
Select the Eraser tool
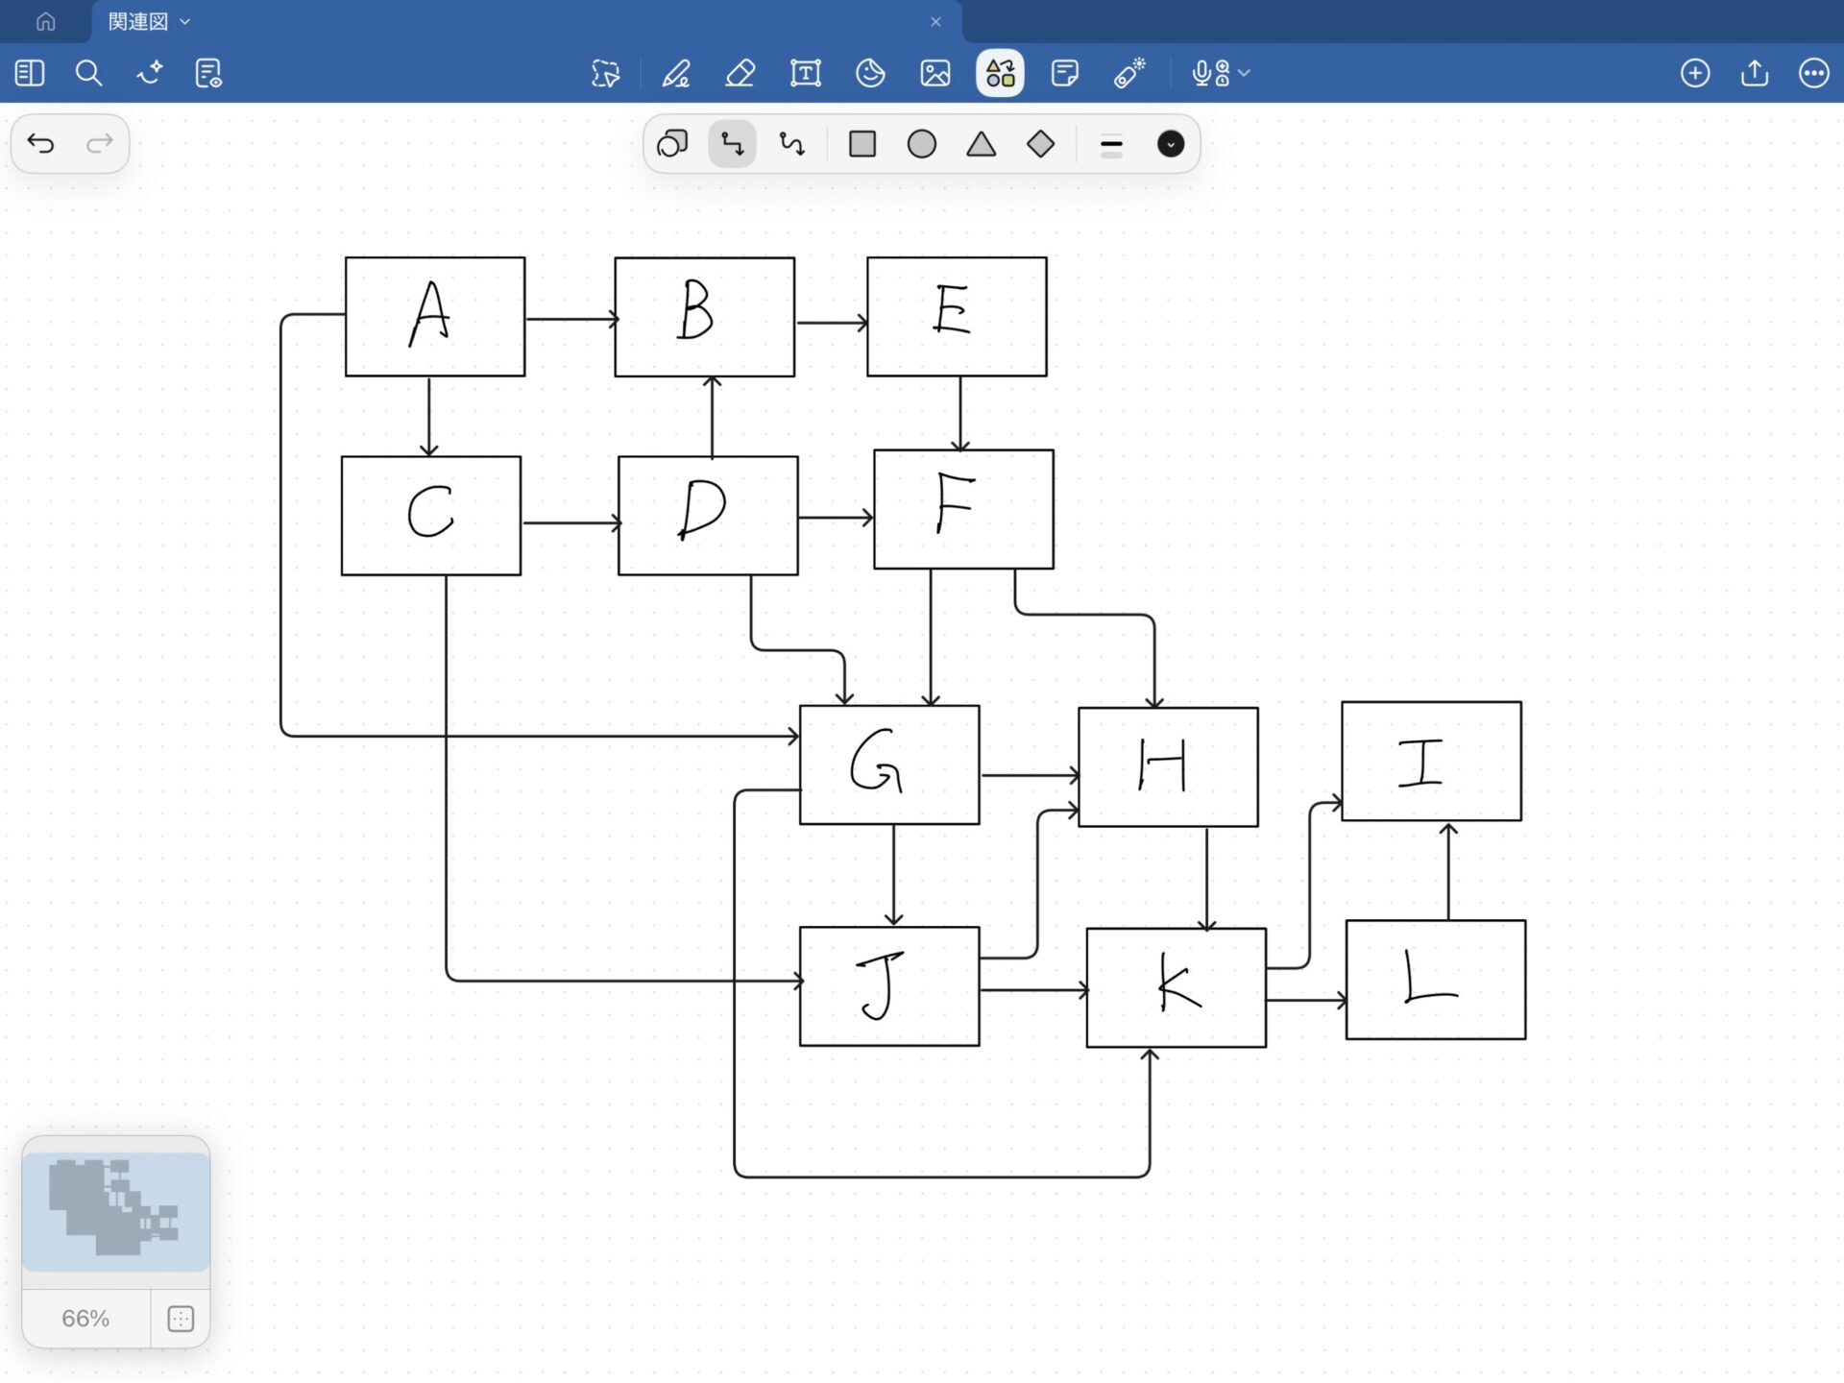point(740,73)
